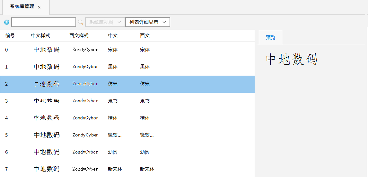
Task: Click 仿宋 in the Chinese font column
Action: (x=113, y=84)
